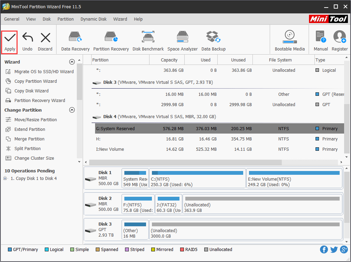Start Migrate OS to SSD/HD Wizard

coord(40,72)
